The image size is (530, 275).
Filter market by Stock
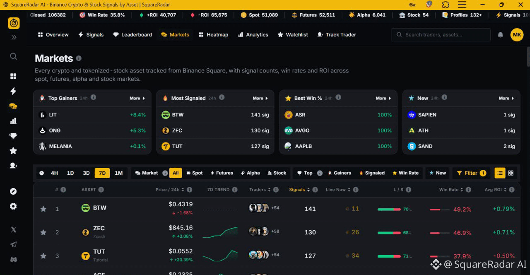coord(277,173)
